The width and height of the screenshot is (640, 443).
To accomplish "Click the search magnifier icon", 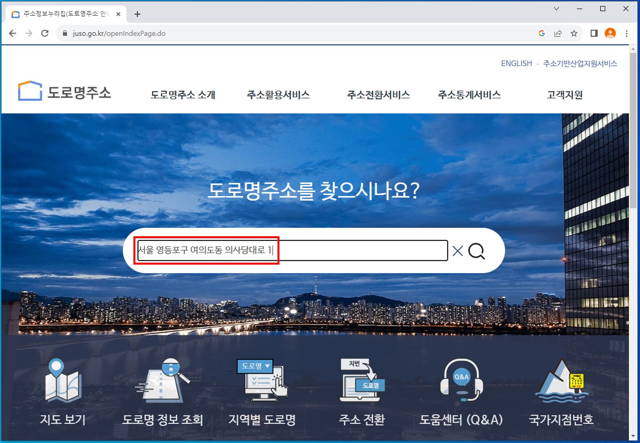I will point(477,251).
